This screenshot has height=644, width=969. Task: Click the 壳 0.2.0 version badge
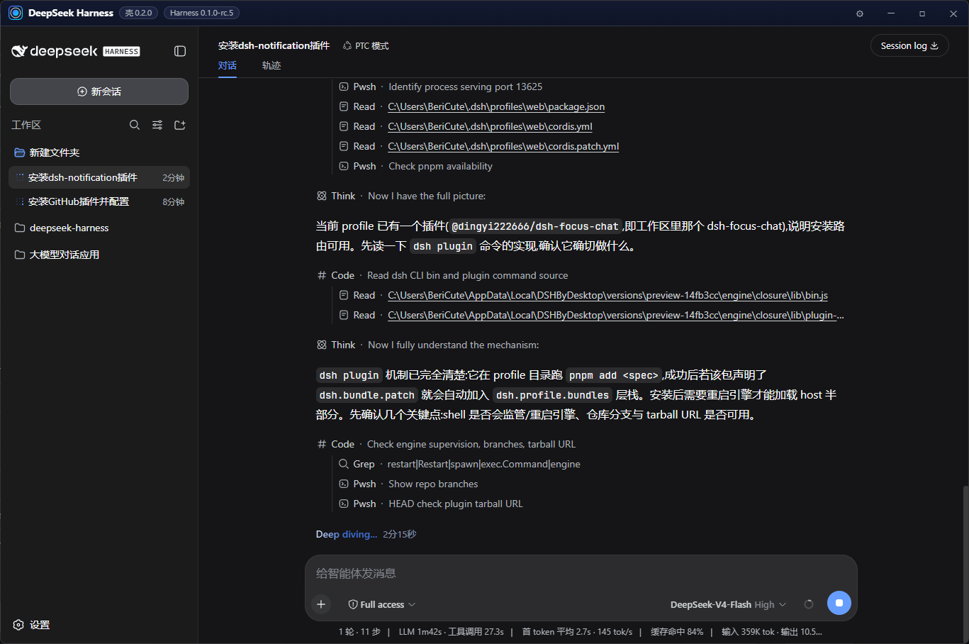138,13
